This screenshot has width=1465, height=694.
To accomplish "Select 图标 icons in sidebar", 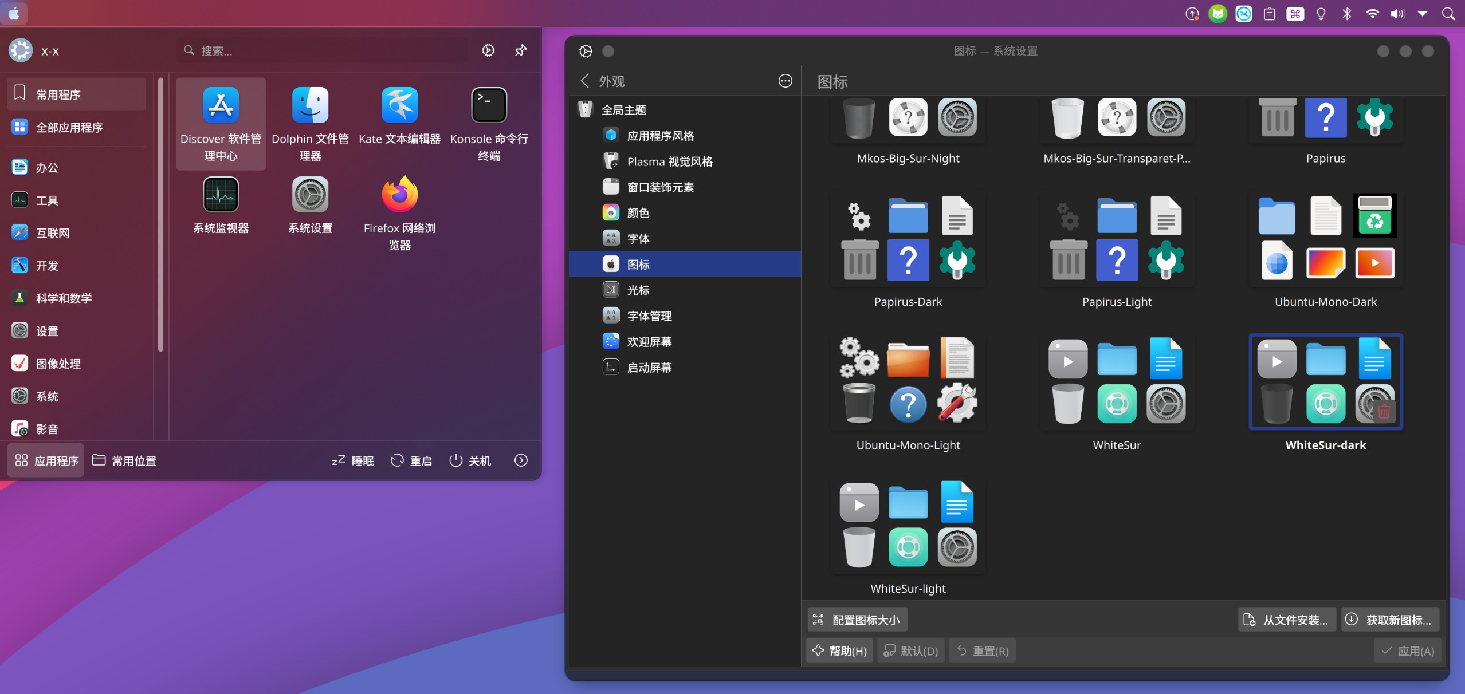I will [685, 264].
